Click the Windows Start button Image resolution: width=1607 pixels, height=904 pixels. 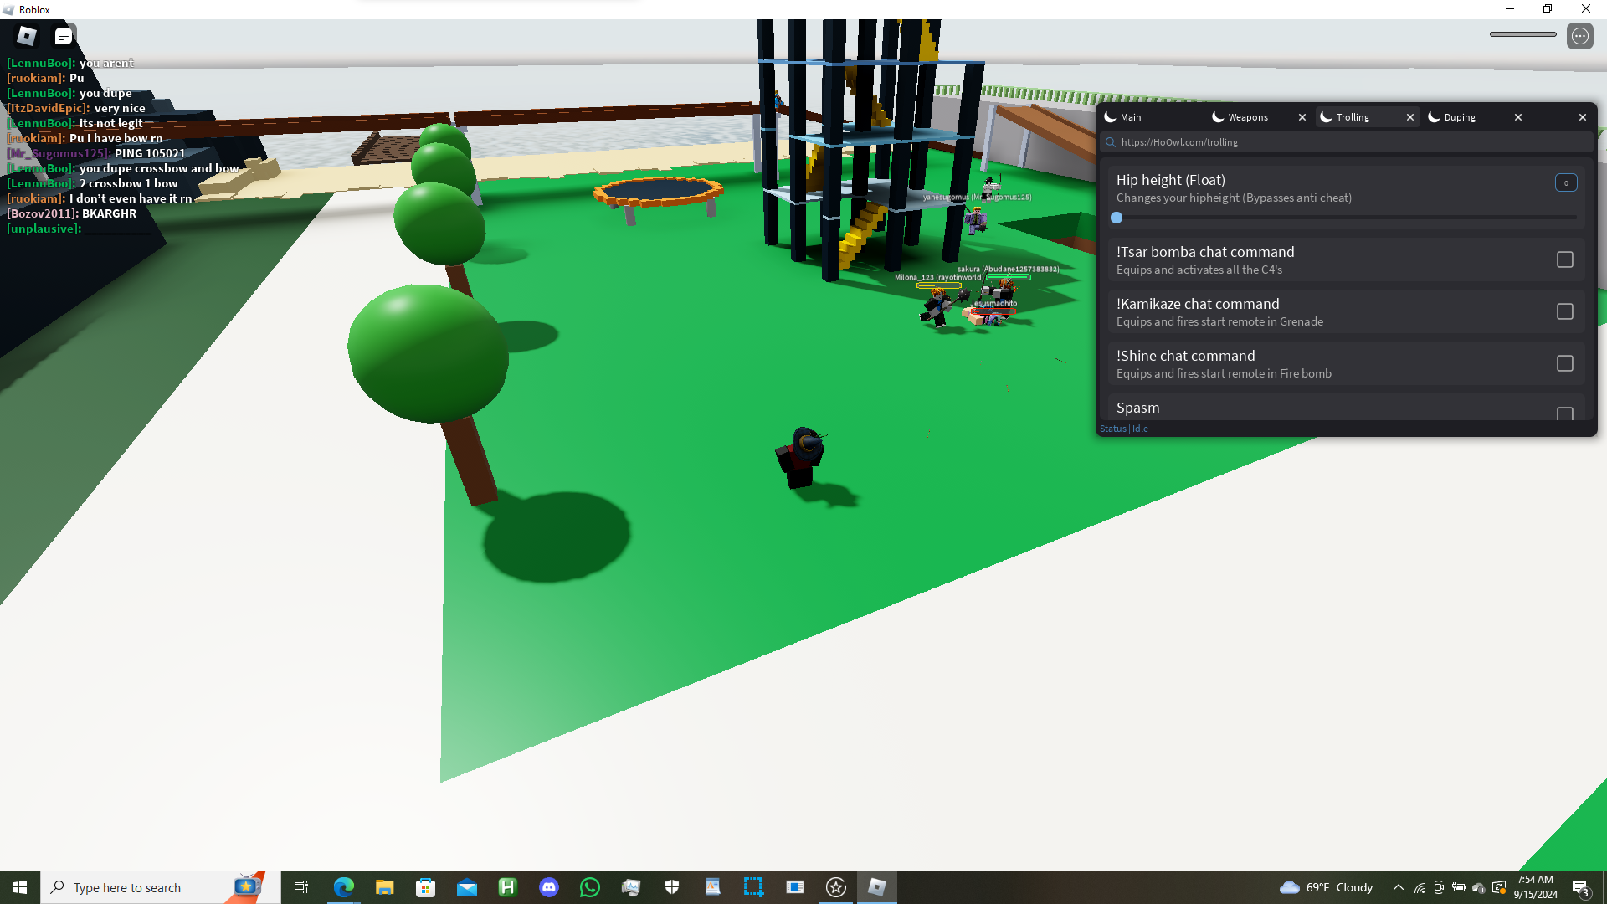click(x=20, y=887)
